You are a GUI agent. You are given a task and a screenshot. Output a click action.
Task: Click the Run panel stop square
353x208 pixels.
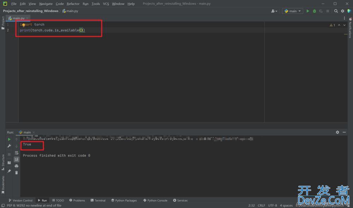click(9, 154)
